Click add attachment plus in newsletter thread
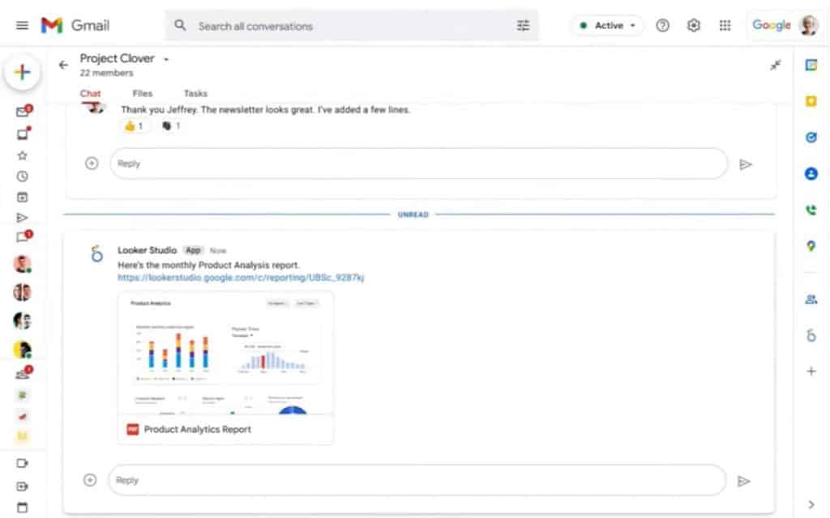Viewport: 830px width, 518px height. [x=92, y=163]
